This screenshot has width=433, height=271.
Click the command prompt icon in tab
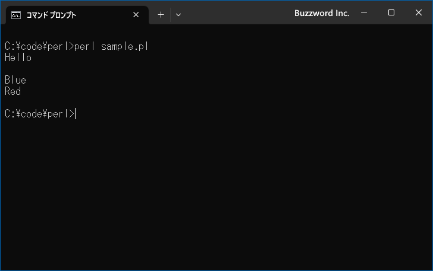tap(16, 15)
